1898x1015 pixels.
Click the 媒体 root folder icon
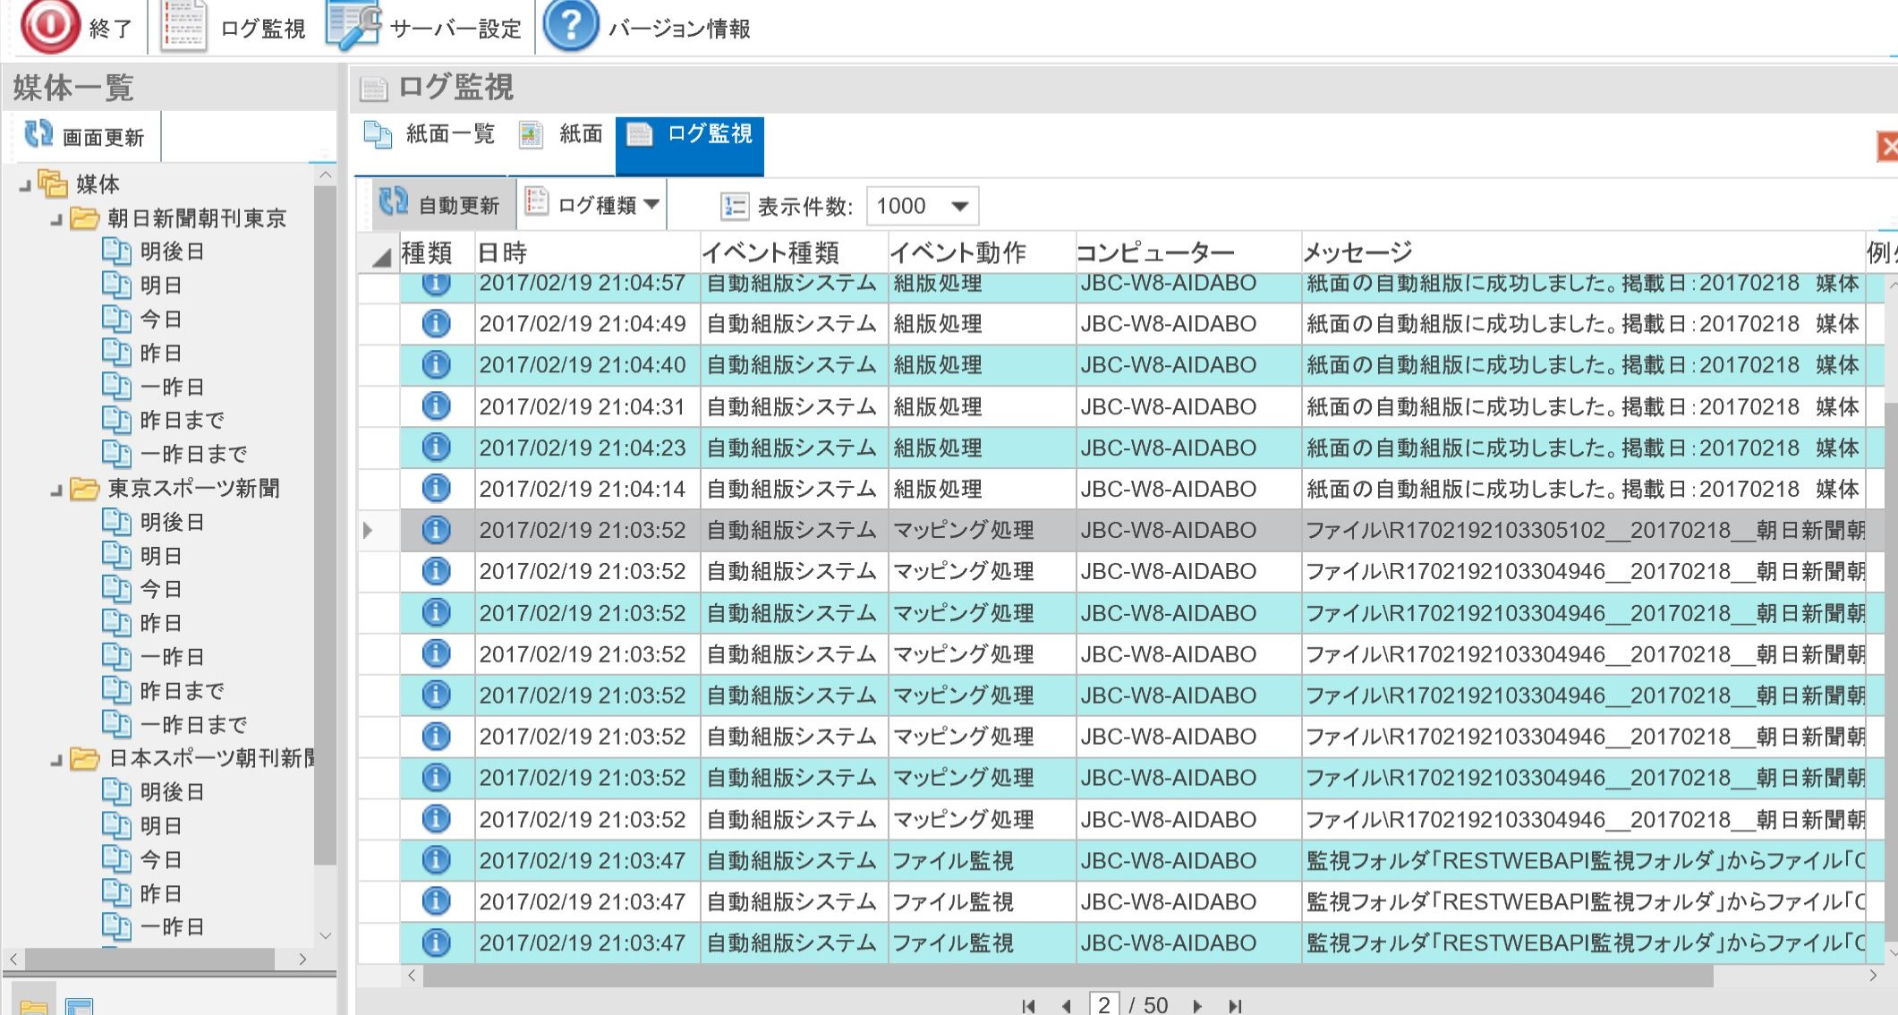point(53,183)
